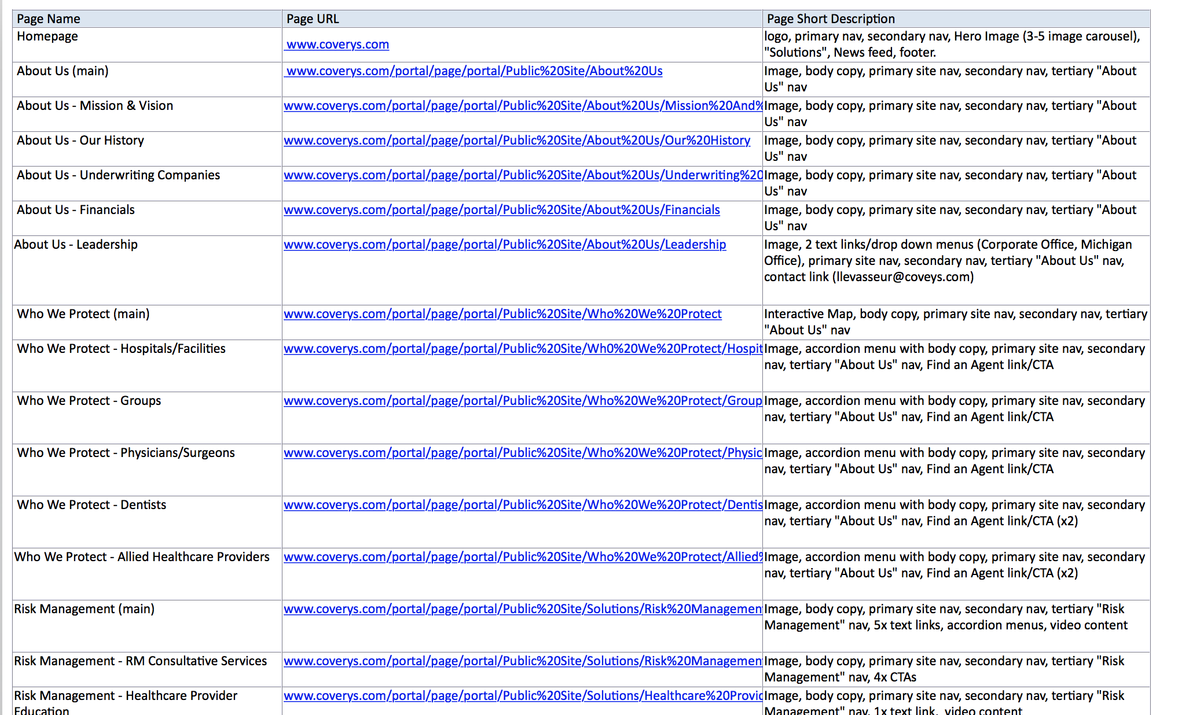Open the About%20Us main page link
1189x715 pixels.
(x=475, y=71)
